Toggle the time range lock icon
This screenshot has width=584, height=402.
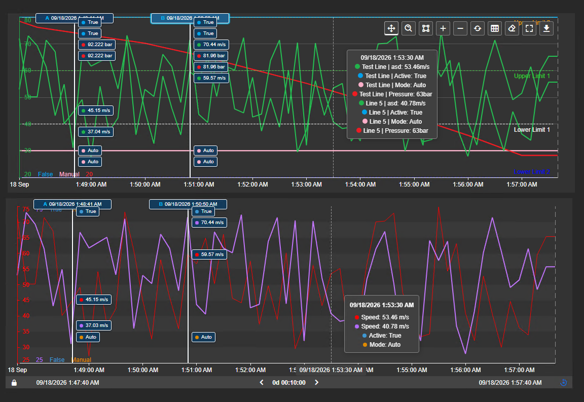[14, 383]
